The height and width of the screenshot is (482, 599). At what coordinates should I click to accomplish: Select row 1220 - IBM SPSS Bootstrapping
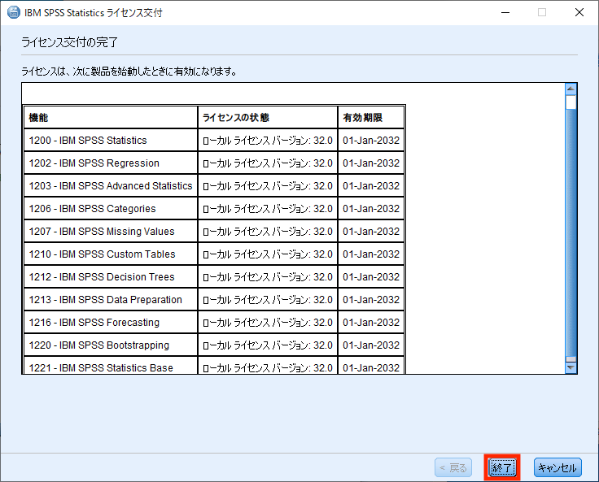[214, 345]
